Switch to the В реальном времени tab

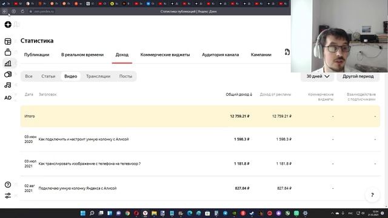(x=82, y=54)
